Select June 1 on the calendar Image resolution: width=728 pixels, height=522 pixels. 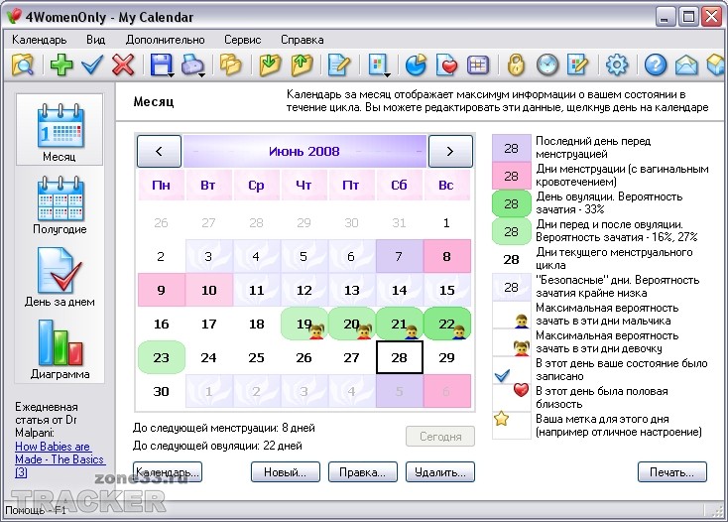(x=446, y=223)
